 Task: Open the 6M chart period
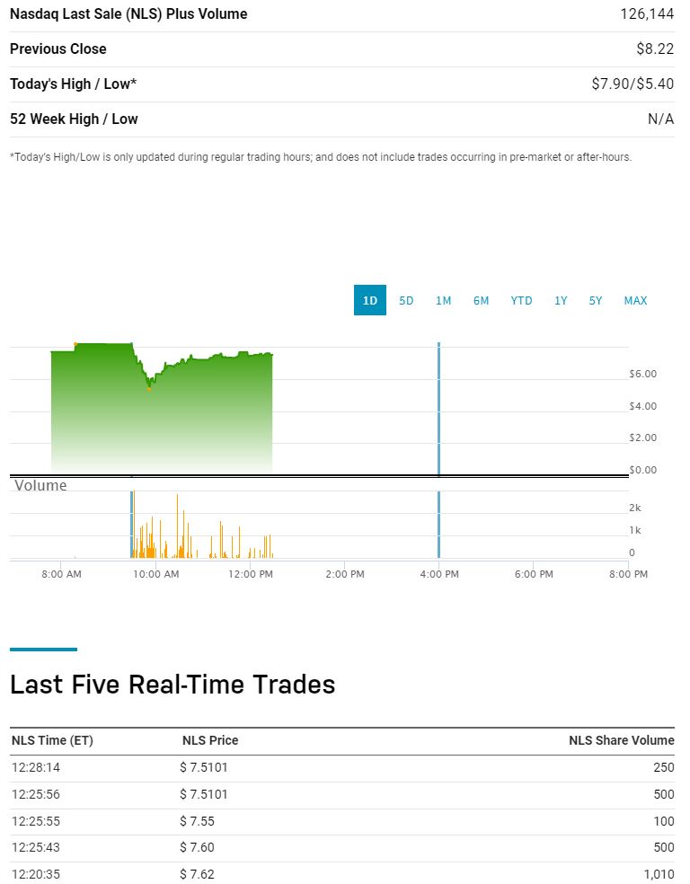pyautogui.click(x=481, y=300)
